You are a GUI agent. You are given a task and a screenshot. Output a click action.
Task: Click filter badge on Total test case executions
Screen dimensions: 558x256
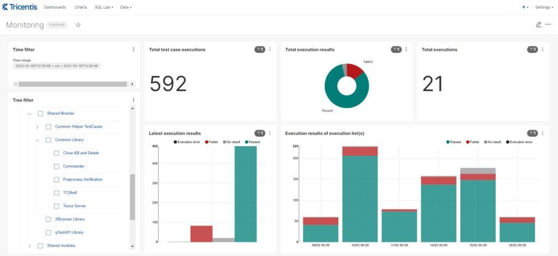coord(260,50)
